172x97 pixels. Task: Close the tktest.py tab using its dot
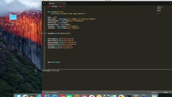coord(64,4)
